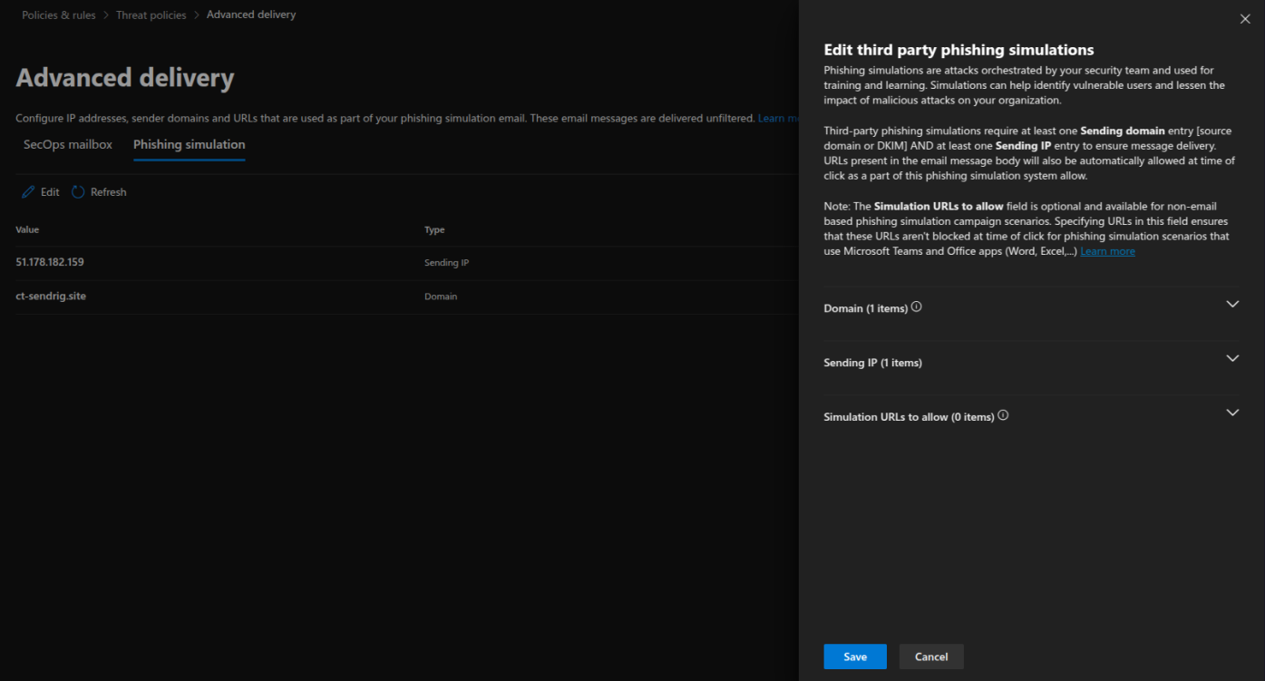
Task: Click the Type column header
Action: 434,230
